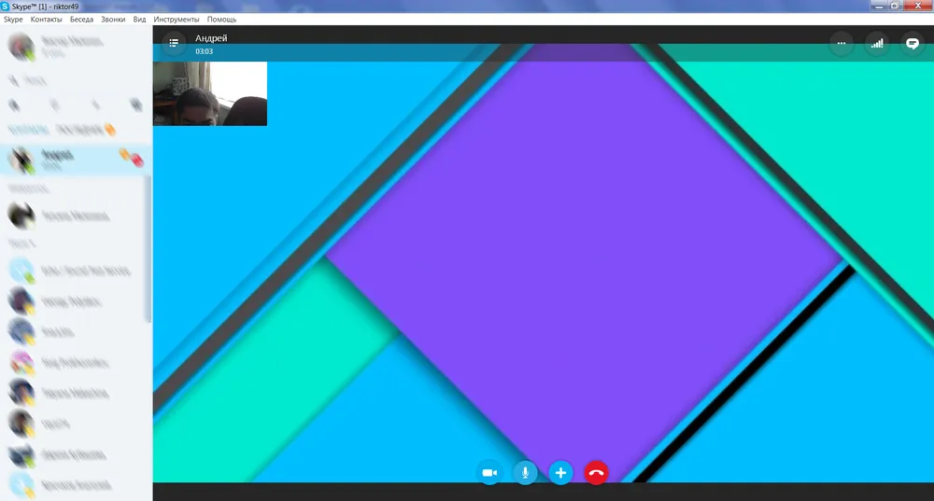Open the Инструменты menu
This screenshot has height=501, width=934.
177,19
